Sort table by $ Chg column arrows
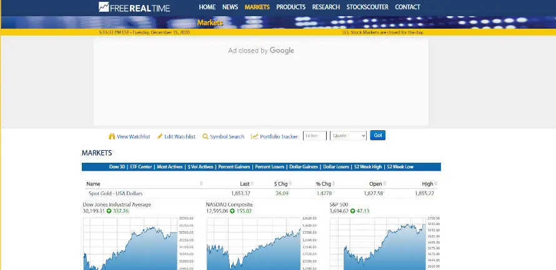556x270 pixels. (x=290, y=184)
